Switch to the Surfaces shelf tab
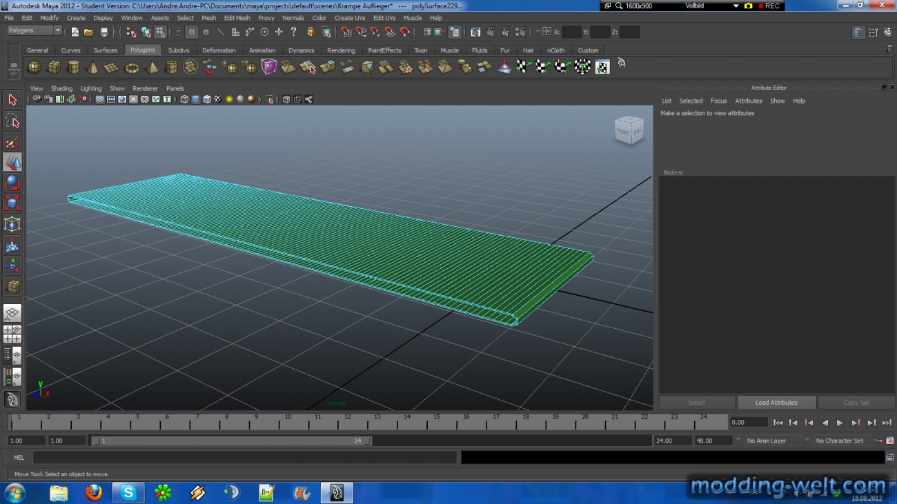Image resolution: width=897 pixels, height=504 pixels. pos(106,50)
